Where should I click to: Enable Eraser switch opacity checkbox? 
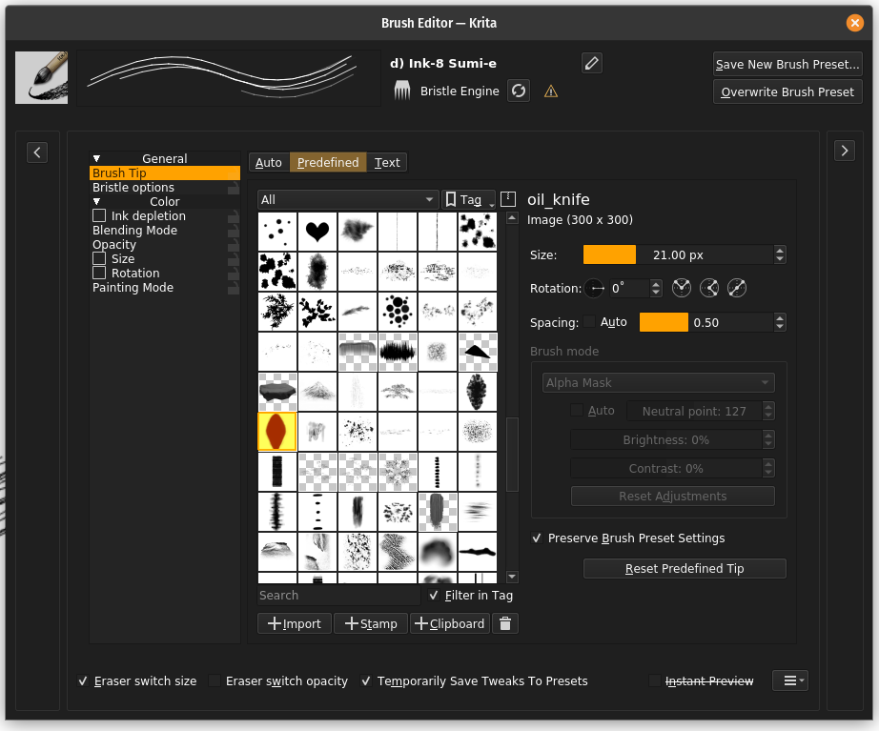click(x=215, y=681)
